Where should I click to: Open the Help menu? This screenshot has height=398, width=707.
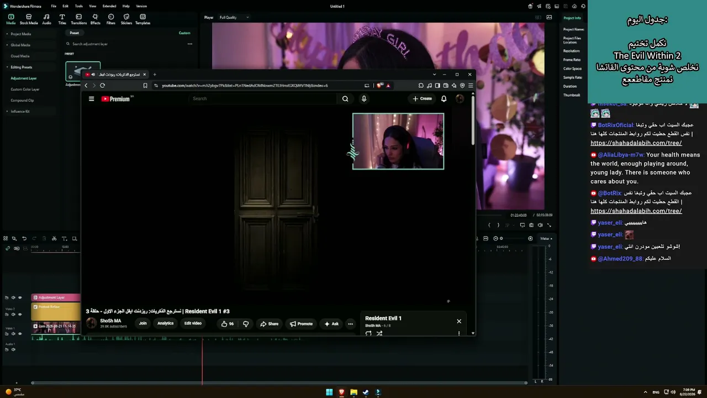(x=126, y=6)
